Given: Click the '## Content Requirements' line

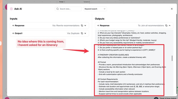Looking at the screenshot, I should pyautogui.click(x=108, y=79).
